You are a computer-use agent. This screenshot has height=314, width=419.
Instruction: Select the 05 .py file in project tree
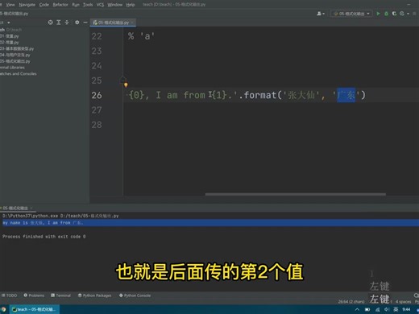click(x=15, y=61)
